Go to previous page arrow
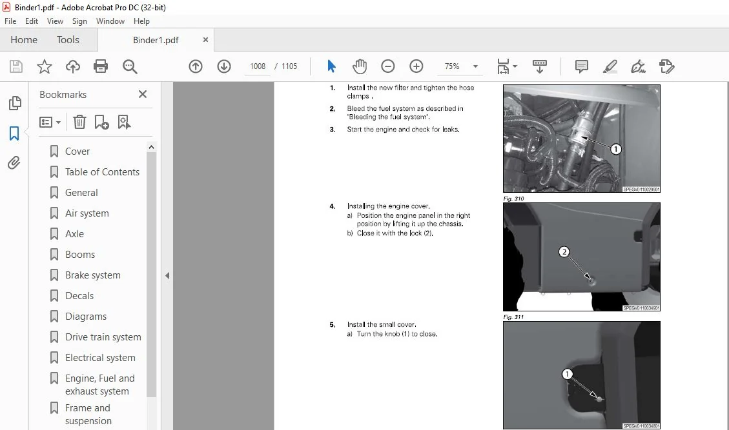 tap(196, 66)
